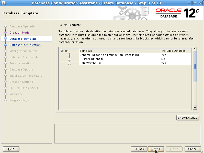This screenshot has height=153, width=204.
Task: Open the Creation Mode step link
Action: (x=19, y=33)
